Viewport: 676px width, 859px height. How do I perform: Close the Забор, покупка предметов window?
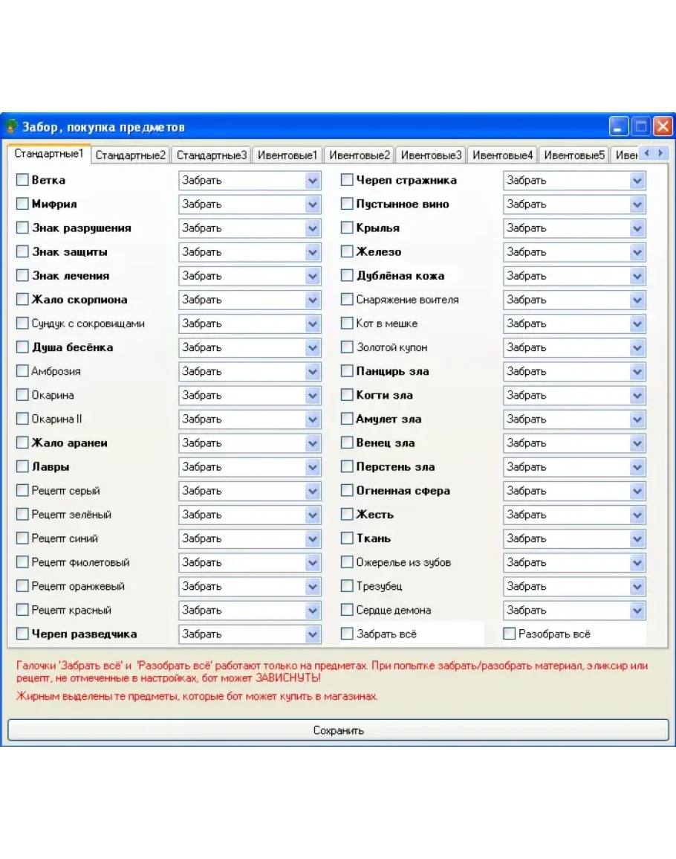tap(663, 126)
